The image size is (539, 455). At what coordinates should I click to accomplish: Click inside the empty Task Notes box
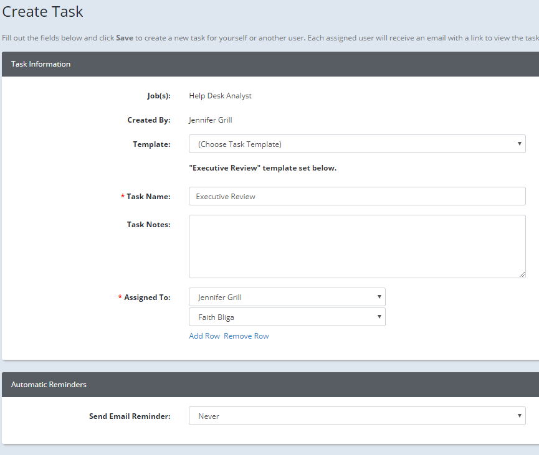coord(357,246)
